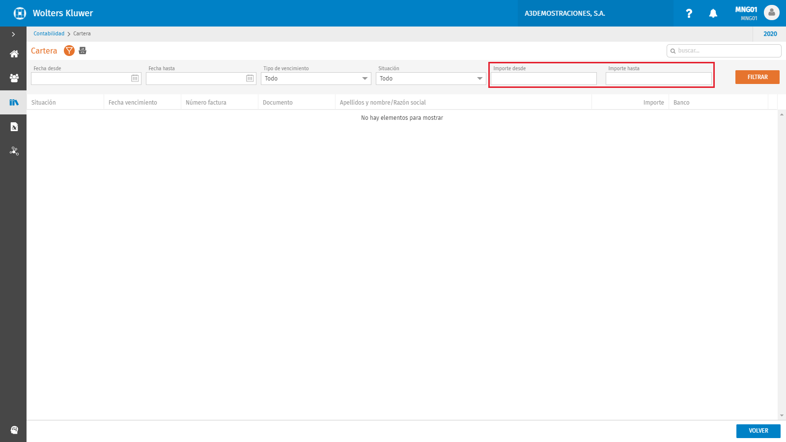Click the vertical scrollbar up arrow
786x442 pixels.
(782, 114)
